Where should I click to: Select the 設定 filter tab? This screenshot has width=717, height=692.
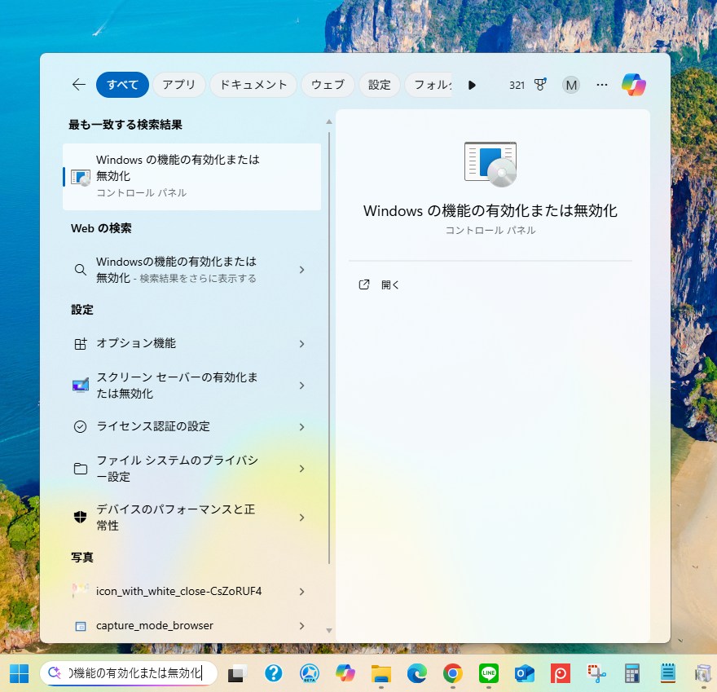379,85
